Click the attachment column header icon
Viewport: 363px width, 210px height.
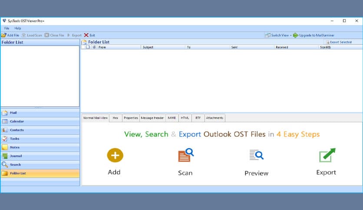tap(94, 47)
